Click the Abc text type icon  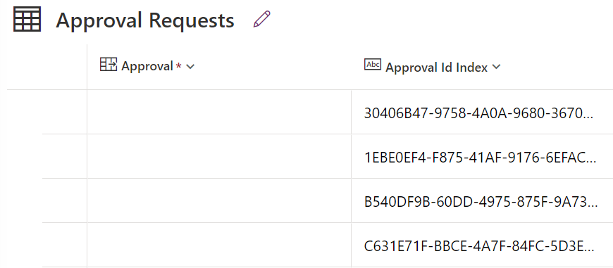pyautogui.click(x=373, y=65)
